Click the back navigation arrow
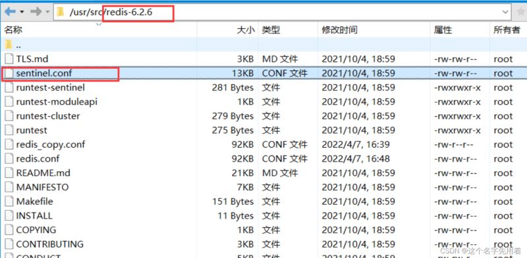 click(10, 12)
